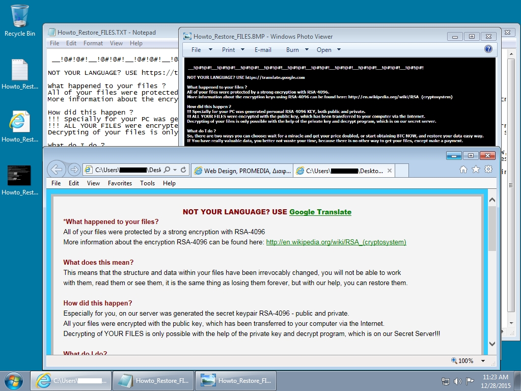
Task: Click the 'How did this happen?' heading in IE
Action: (98, 303)
